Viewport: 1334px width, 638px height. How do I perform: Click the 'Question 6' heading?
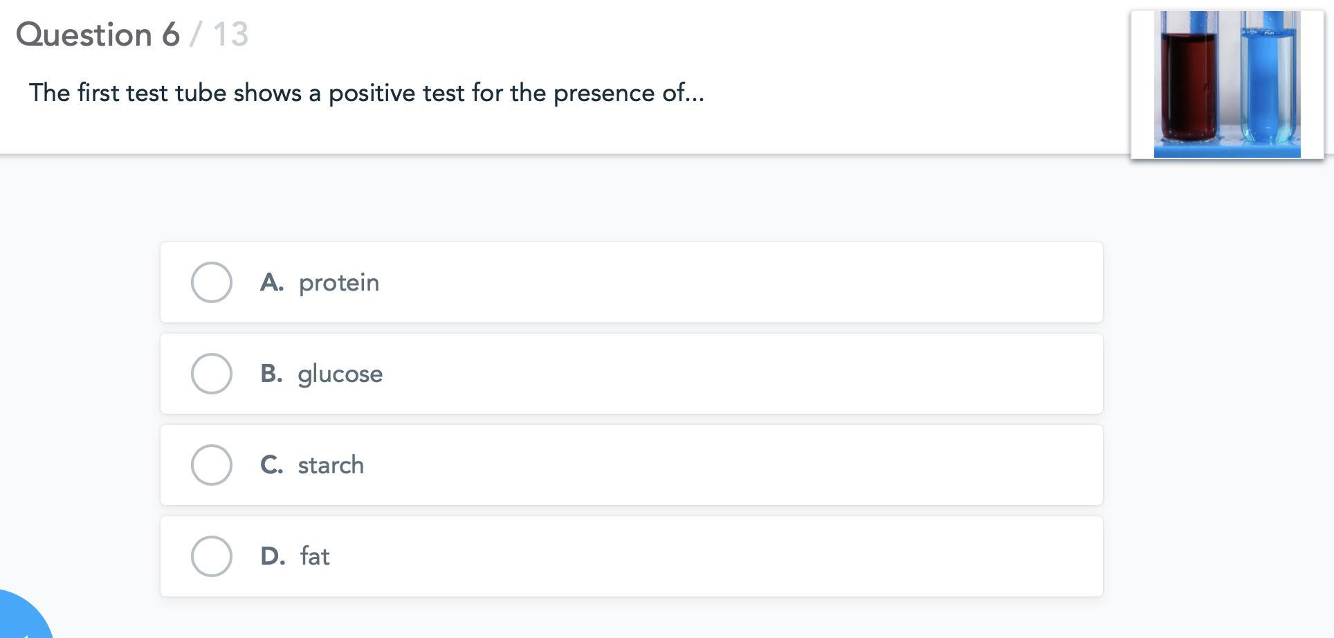[98, 35]
